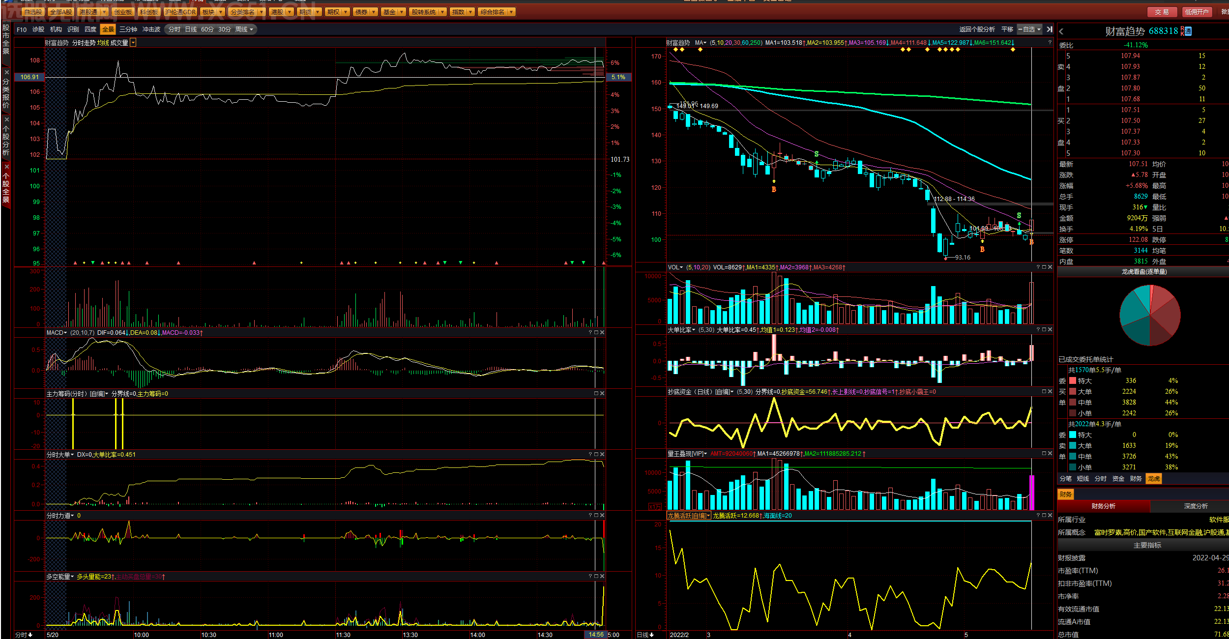
Task: Collapse quote panel with left chevron arrow
Action: coord(1061,31)
